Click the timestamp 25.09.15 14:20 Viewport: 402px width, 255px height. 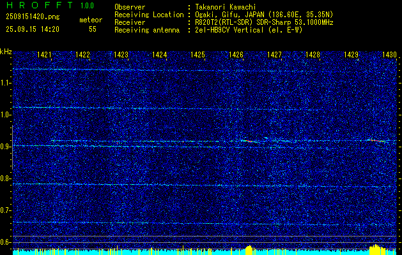(33, 29)
